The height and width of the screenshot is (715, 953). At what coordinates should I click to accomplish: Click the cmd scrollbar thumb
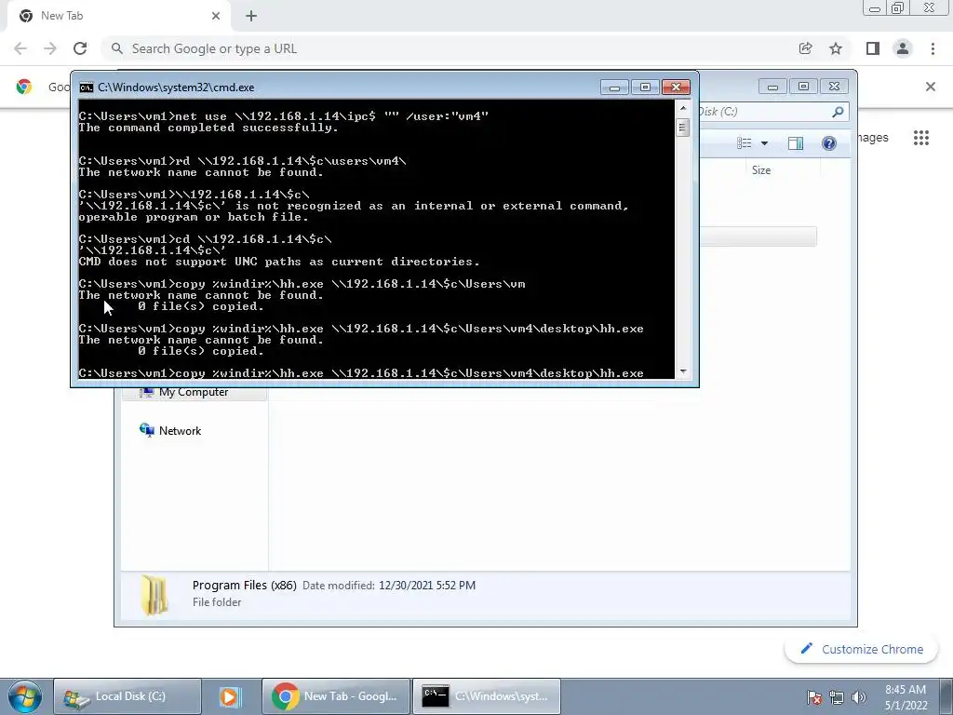[x=683, y=128]
